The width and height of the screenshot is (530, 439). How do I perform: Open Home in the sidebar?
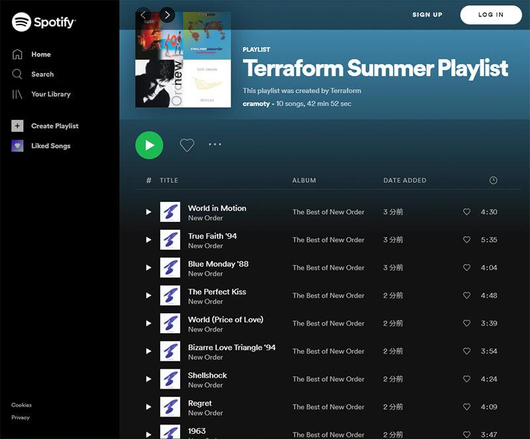tap(41, 54)
